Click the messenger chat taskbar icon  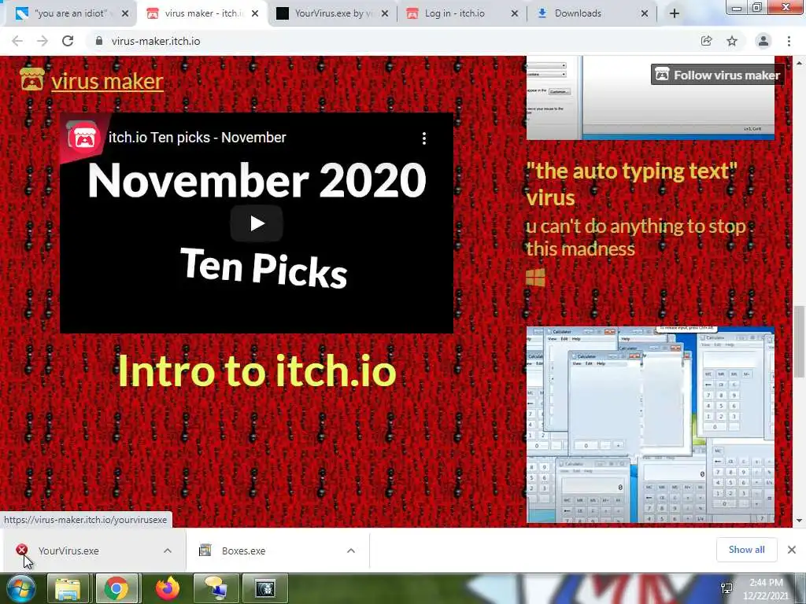(x=216, y=588)
